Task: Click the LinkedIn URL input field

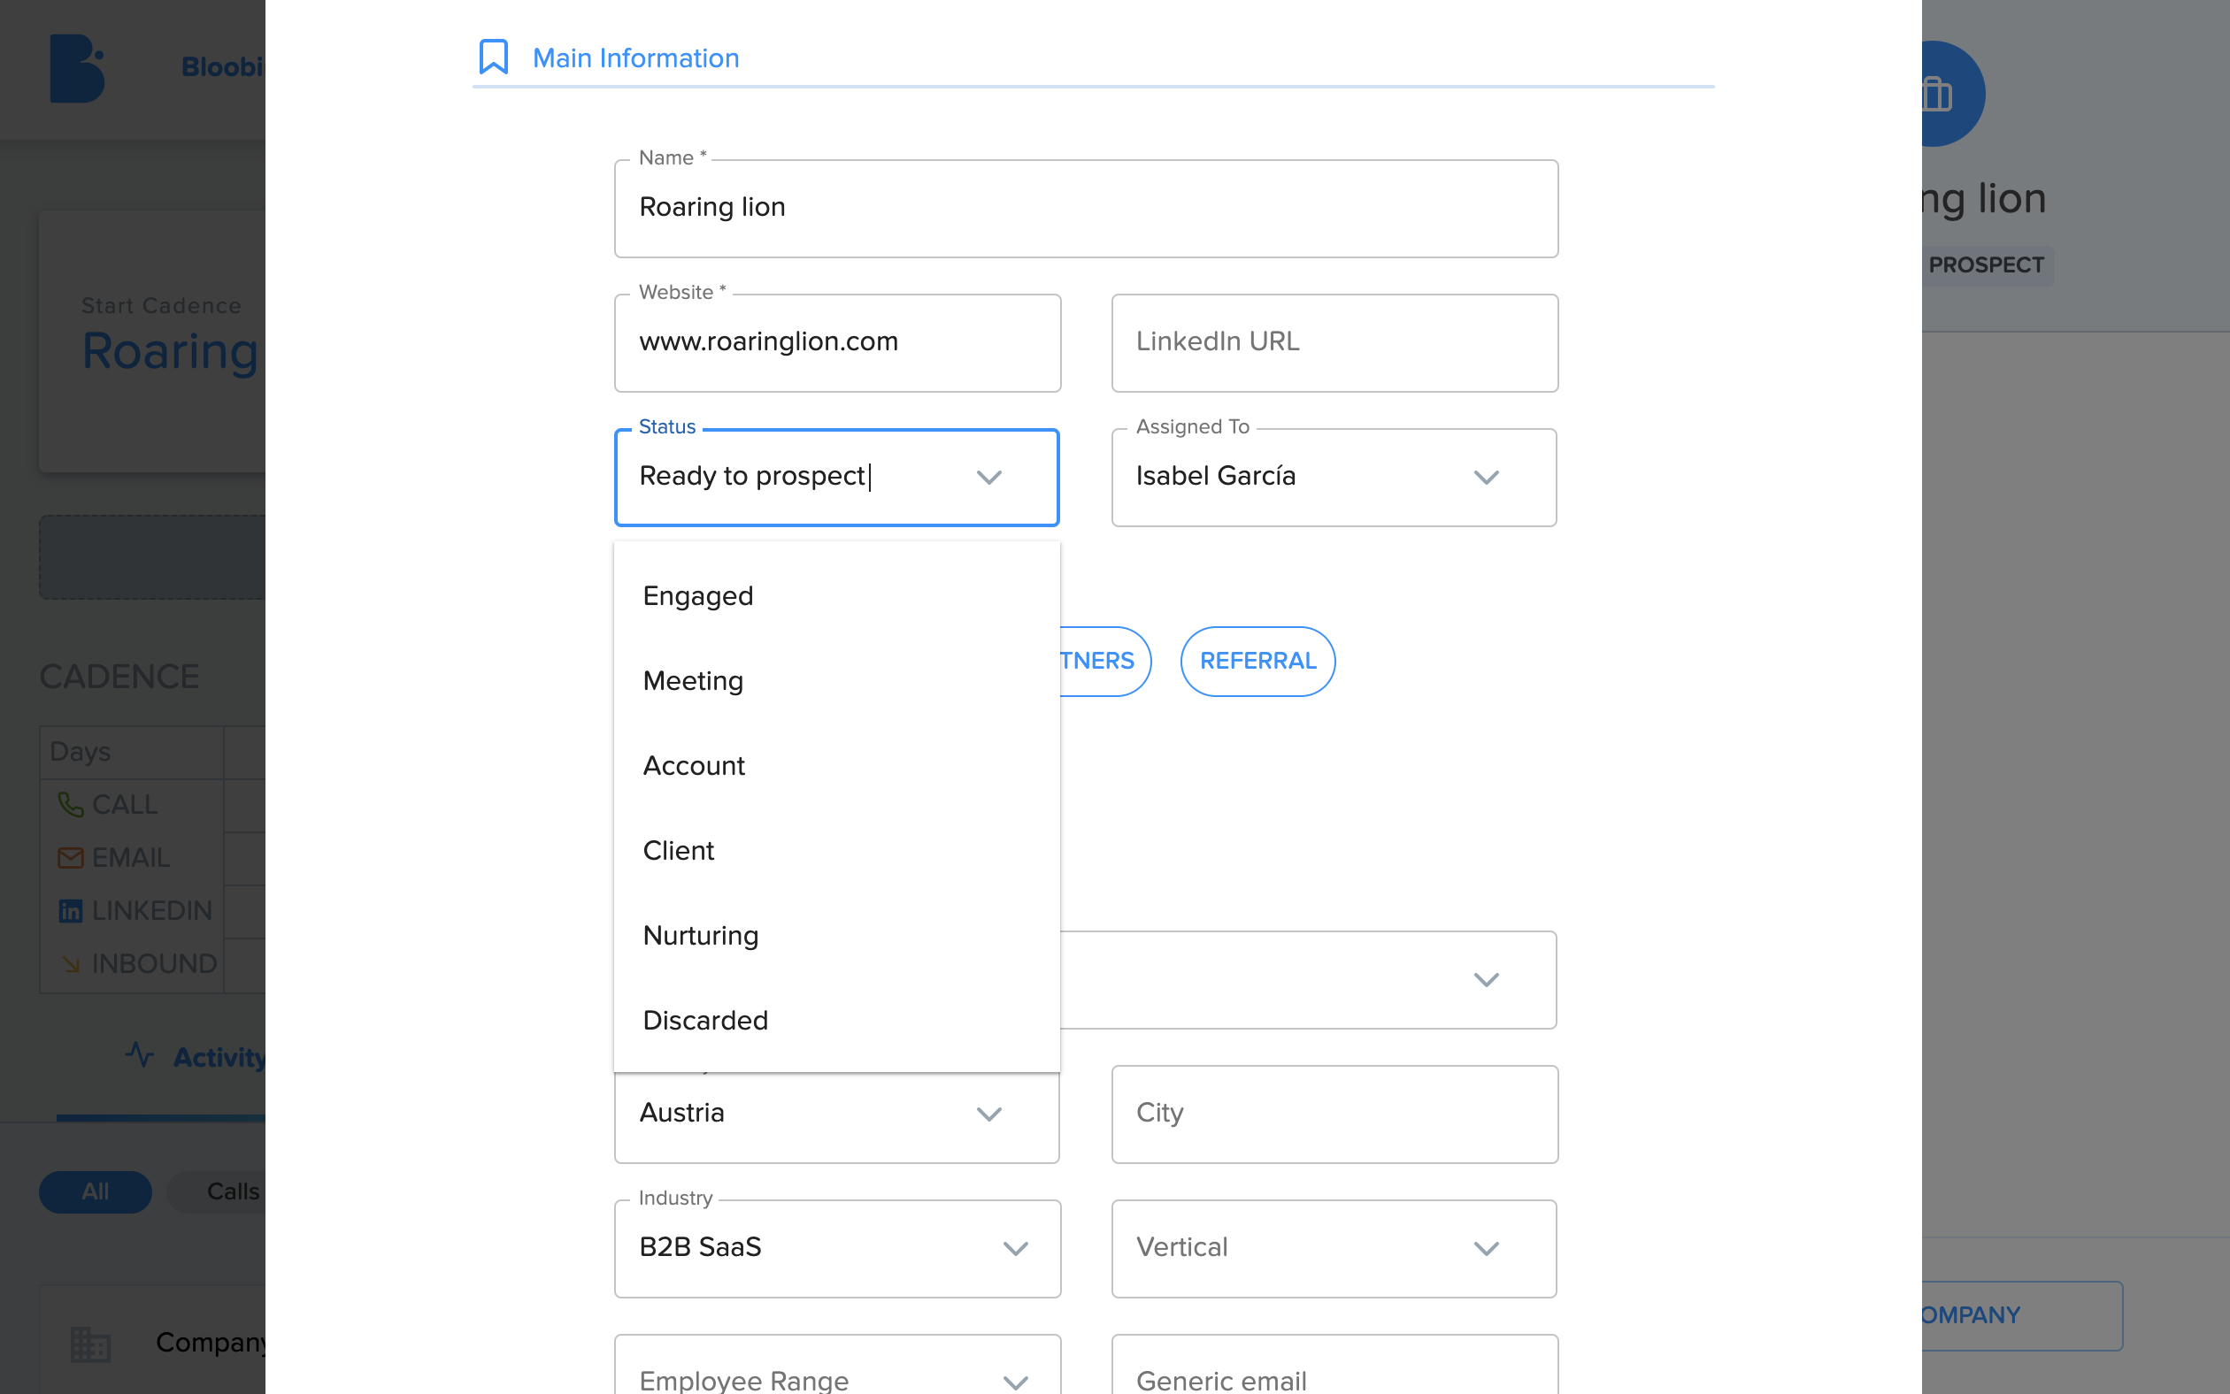Action: (1334, 343)
